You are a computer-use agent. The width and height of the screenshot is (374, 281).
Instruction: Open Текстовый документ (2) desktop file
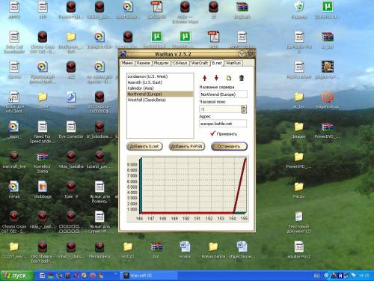click(298, 223)
